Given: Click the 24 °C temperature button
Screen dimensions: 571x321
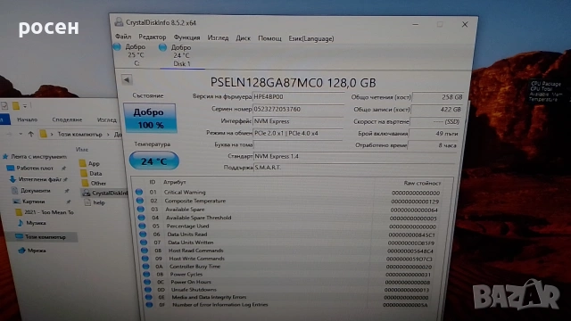Looking at the screenshot, I should coord(154,160).
